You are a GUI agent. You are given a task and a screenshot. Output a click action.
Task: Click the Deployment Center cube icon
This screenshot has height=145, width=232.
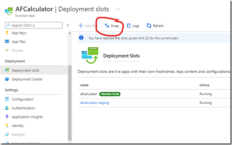[x=7, y=79]
